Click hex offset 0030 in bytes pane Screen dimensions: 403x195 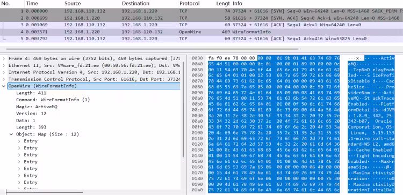[197, 58]
